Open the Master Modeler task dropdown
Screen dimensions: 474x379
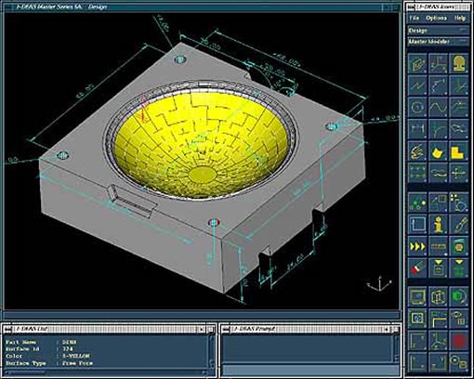click(438, 42)
